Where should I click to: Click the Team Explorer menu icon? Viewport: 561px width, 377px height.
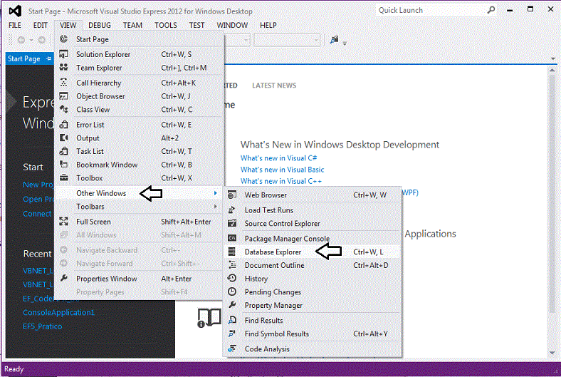[x=63, y=67]
